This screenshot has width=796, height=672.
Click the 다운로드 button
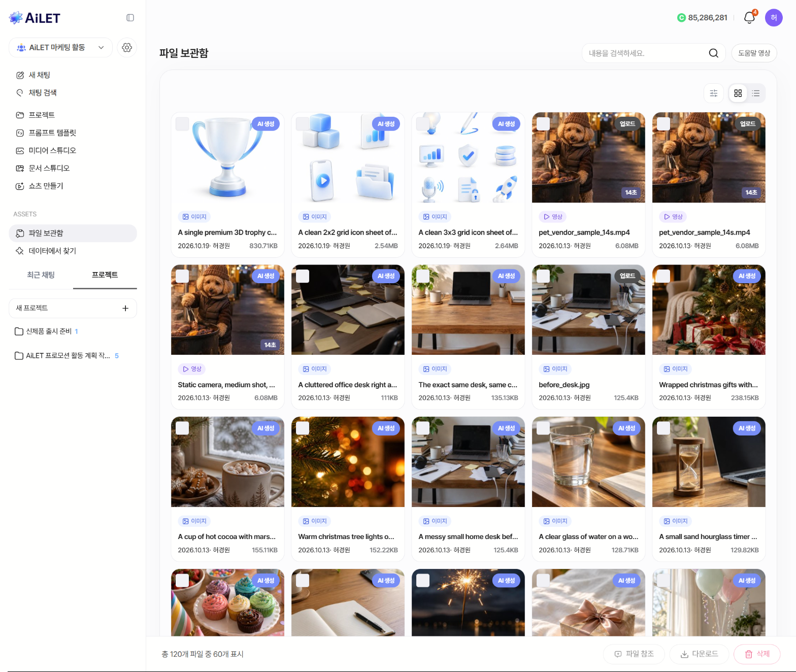point(699,654)
